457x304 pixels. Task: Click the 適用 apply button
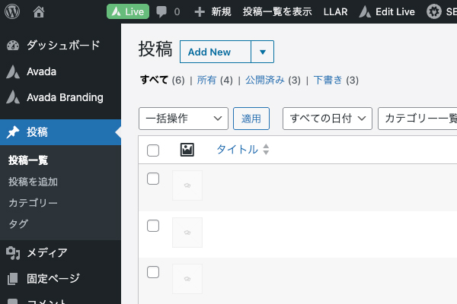click(251, 119)
